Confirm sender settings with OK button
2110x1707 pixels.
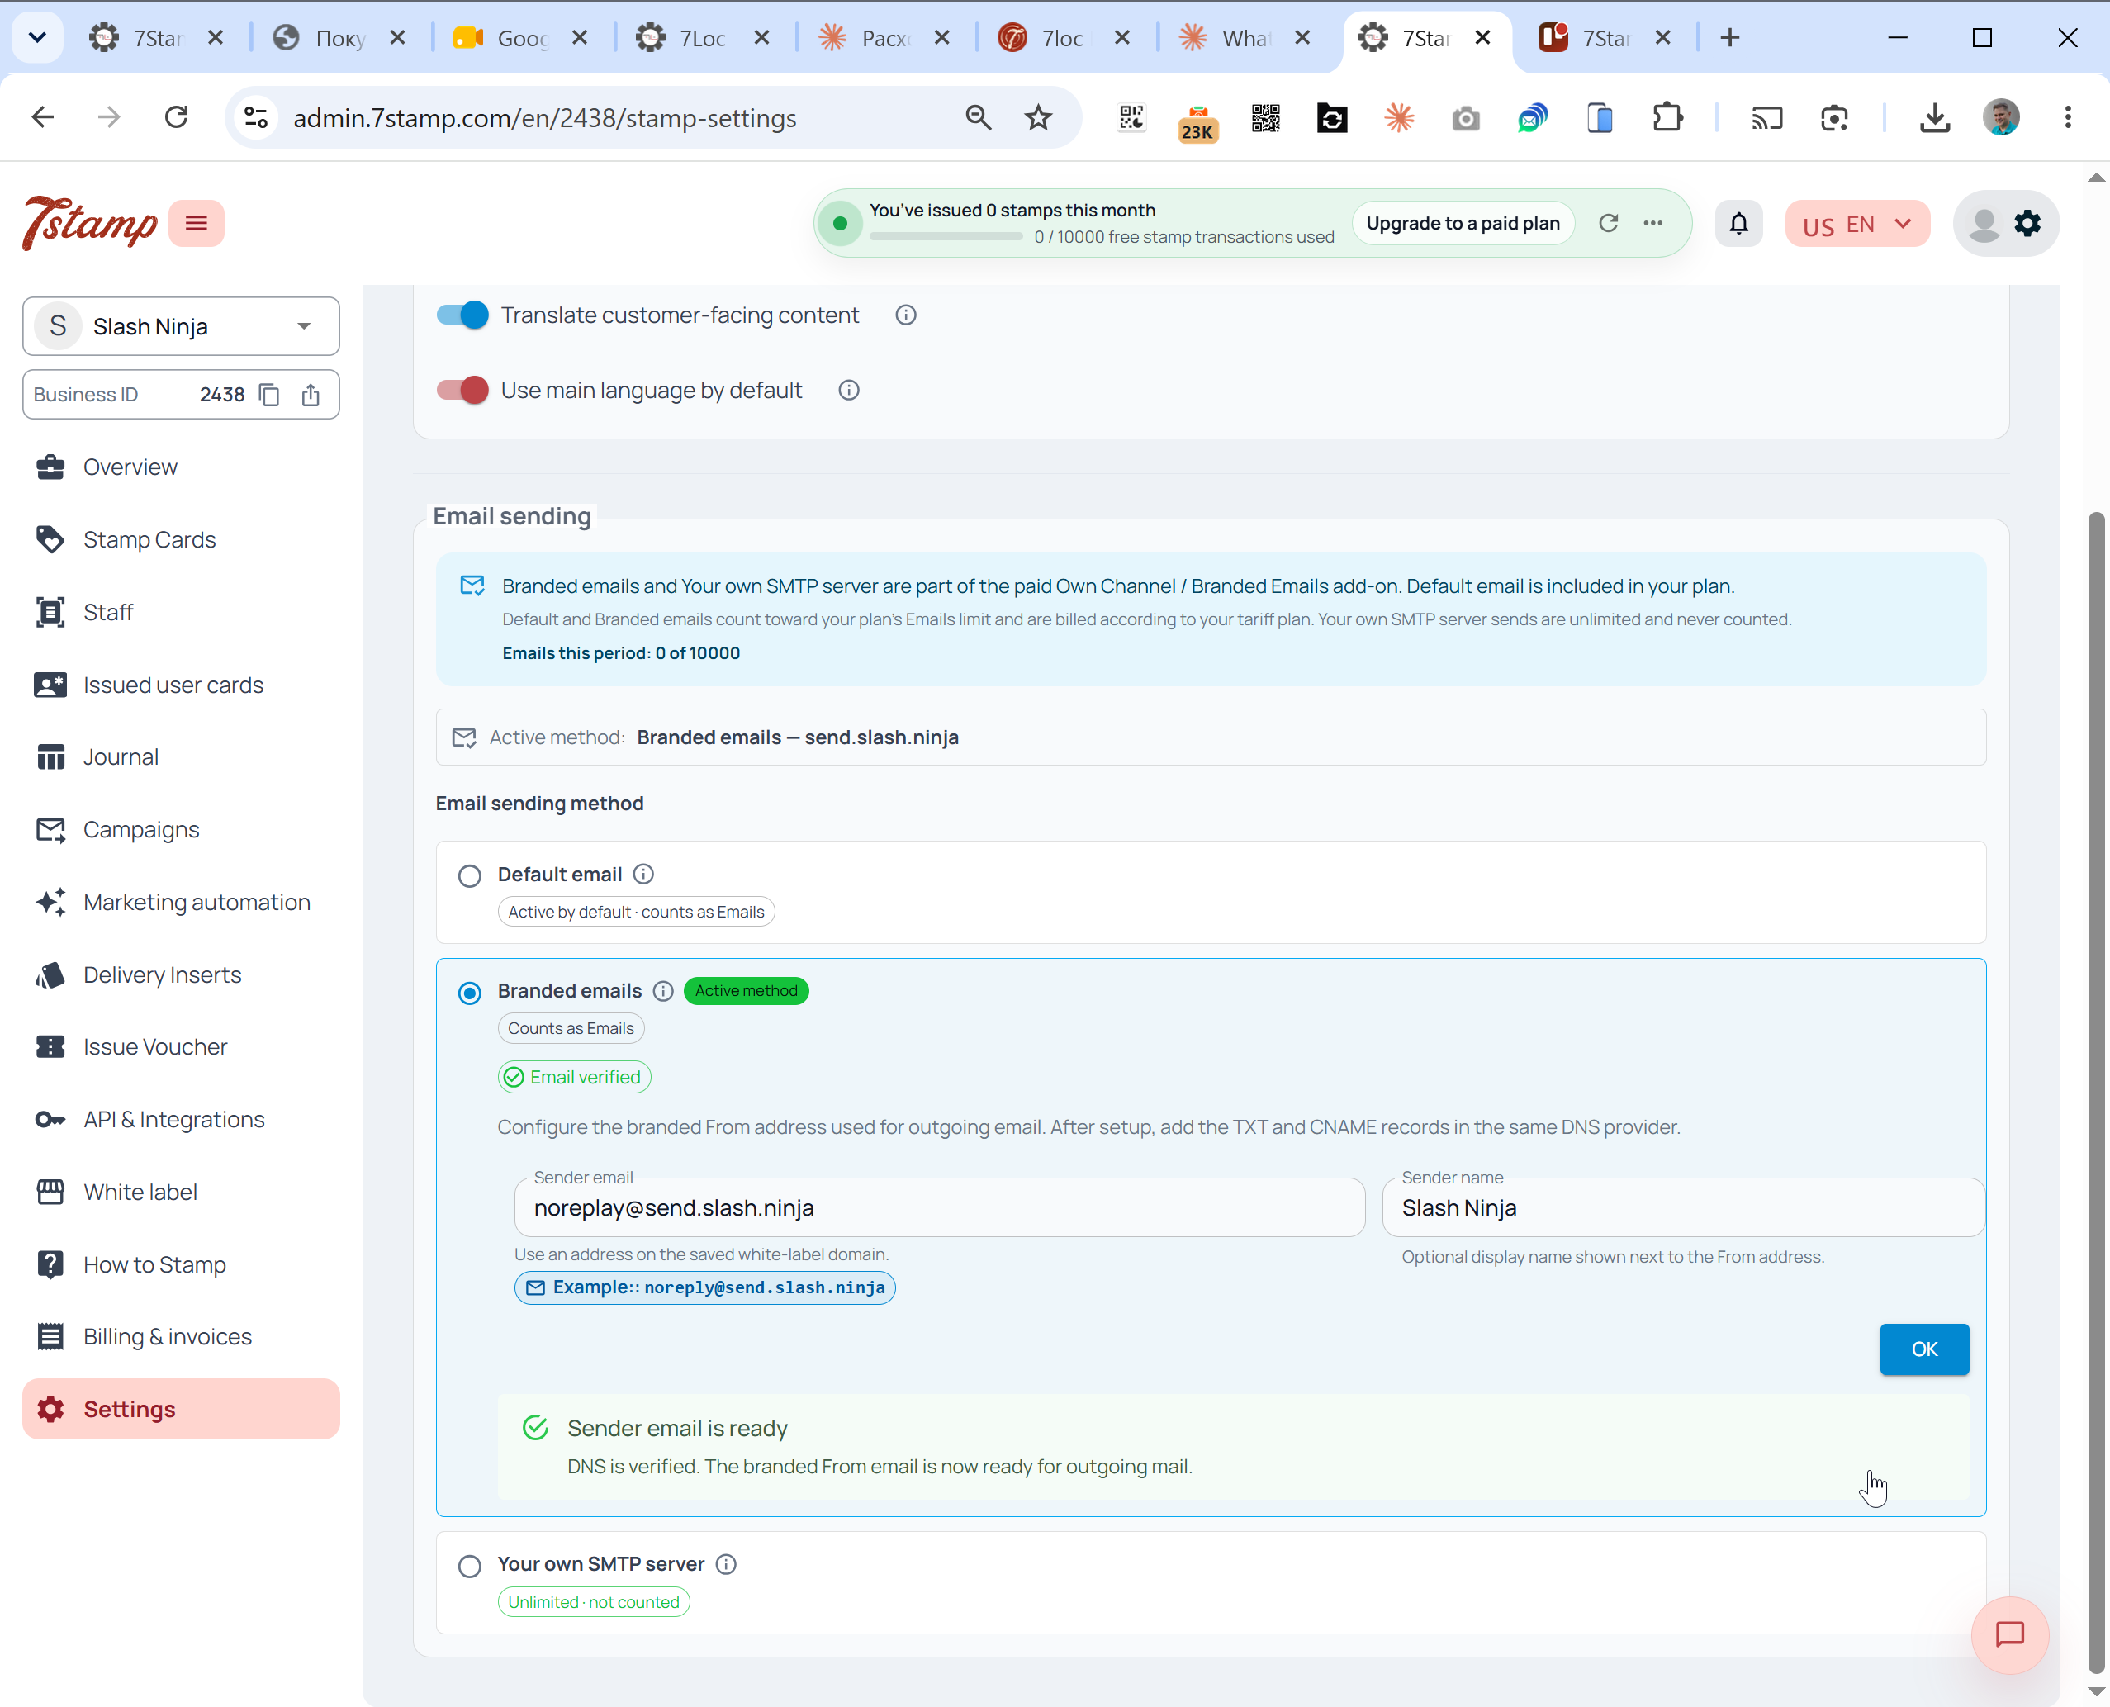[x=1924, y=1349]
